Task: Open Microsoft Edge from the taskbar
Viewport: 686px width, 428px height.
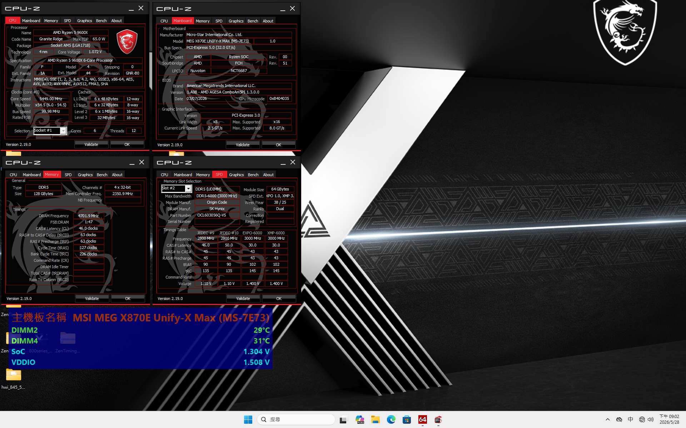Action: click(x=392, y=419)
